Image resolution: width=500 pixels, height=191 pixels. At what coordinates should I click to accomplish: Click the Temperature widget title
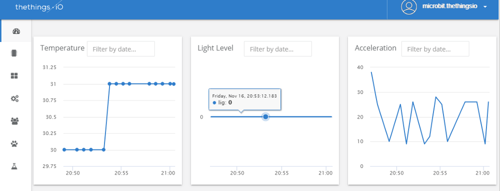click(x=62, y=48)
